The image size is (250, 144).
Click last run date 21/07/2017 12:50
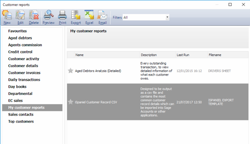pyautogui.click(x=189, y=102)
